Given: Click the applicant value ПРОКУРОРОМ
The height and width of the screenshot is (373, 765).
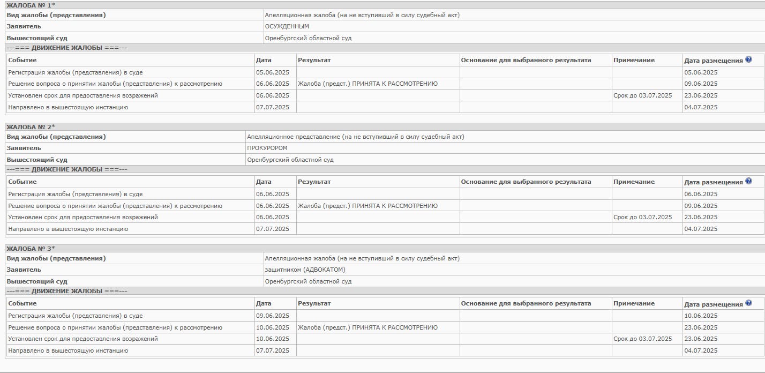Looking at the screenshot, I should tap(267, 148).
